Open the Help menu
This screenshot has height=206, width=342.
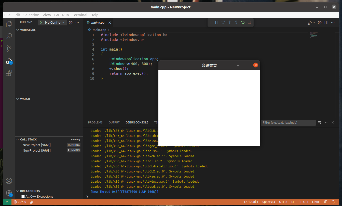94,15
